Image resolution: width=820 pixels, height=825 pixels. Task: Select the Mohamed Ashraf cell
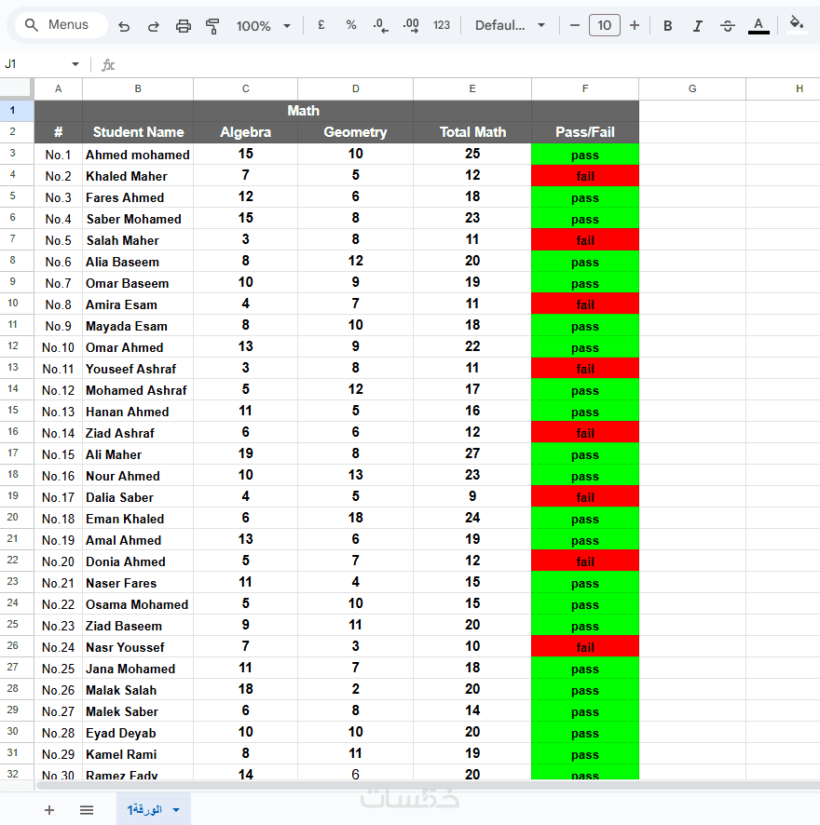click(x=138, y=390)
